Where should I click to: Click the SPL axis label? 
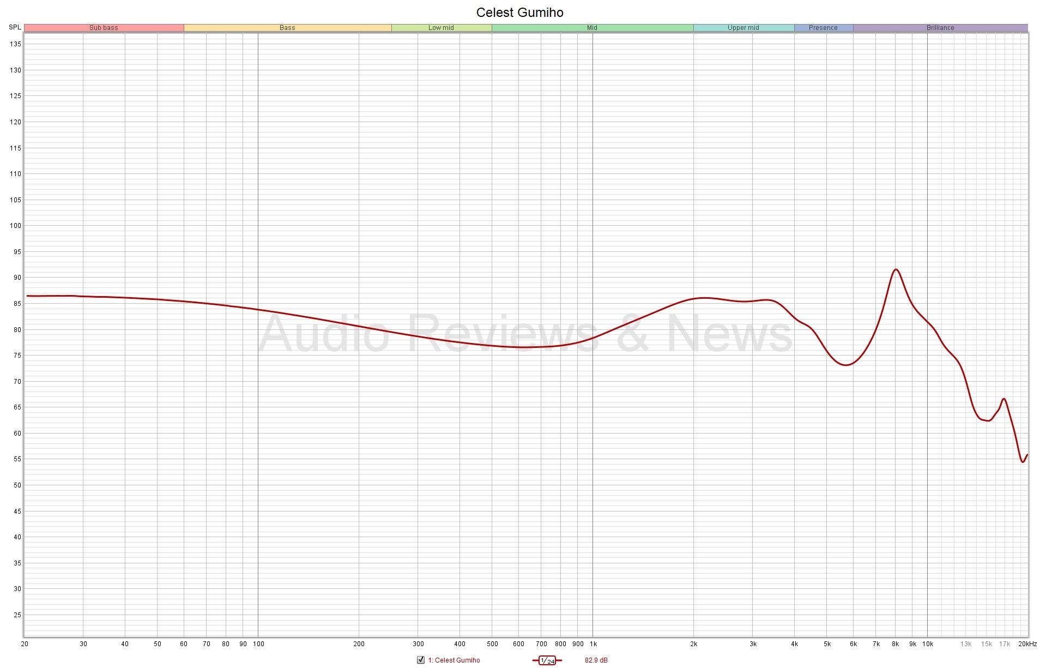[15, 27]
